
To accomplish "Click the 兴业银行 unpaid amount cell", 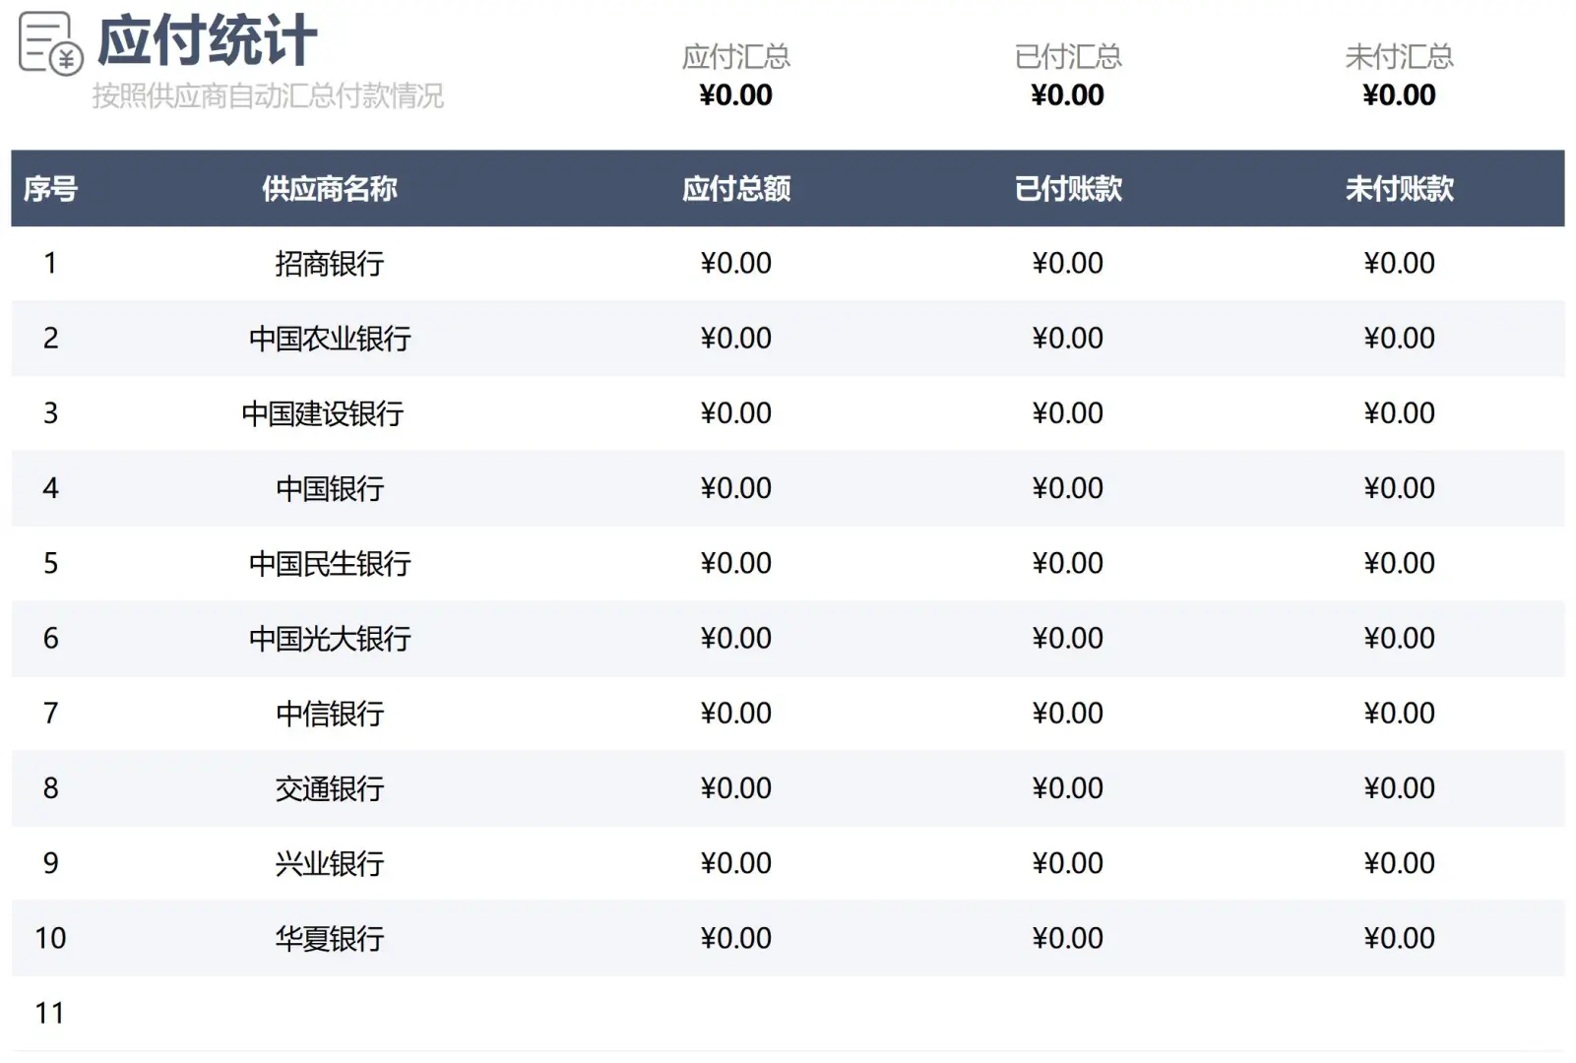I will click(1398, 863).
